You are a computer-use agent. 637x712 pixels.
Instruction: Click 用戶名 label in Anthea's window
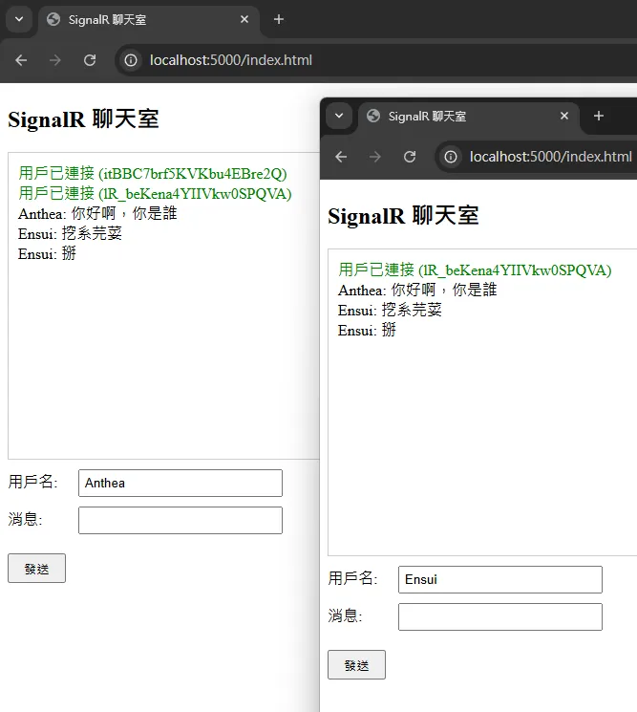[32, 482]
